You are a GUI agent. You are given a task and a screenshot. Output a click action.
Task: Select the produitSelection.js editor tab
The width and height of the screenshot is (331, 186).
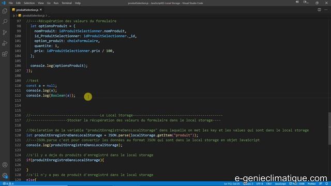pyautogui.click(x=27, y=10)
